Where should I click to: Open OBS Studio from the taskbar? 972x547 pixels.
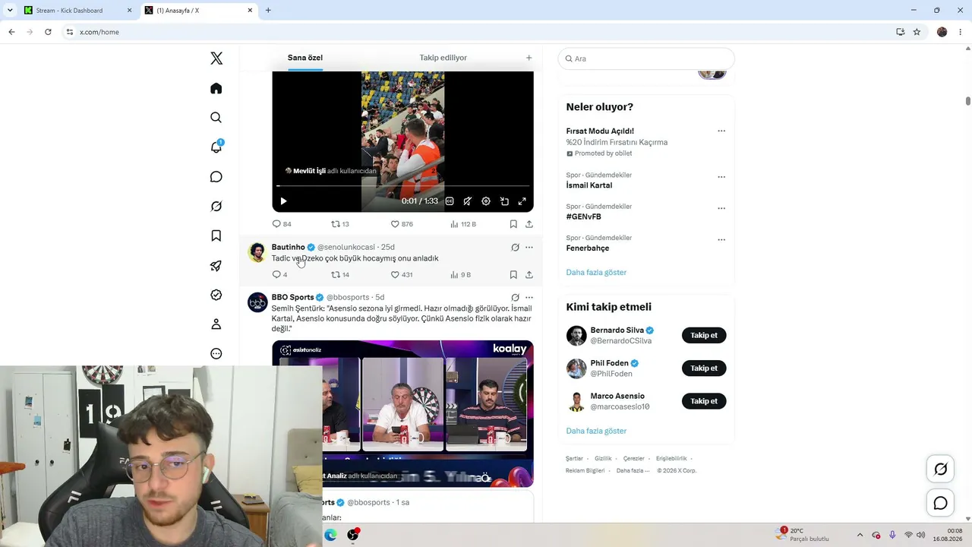(x=353, y=535)
